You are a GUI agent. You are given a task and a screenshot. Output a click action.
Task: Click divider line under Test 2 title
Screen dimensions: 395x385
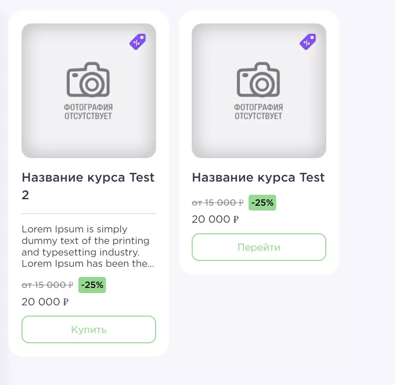(89, 213)
